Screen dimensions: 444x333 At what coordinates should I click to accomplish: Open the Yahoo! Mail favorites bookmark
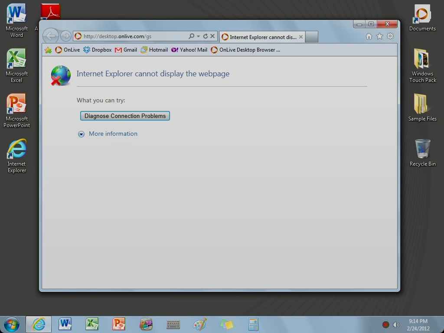(x=189, y=50)
